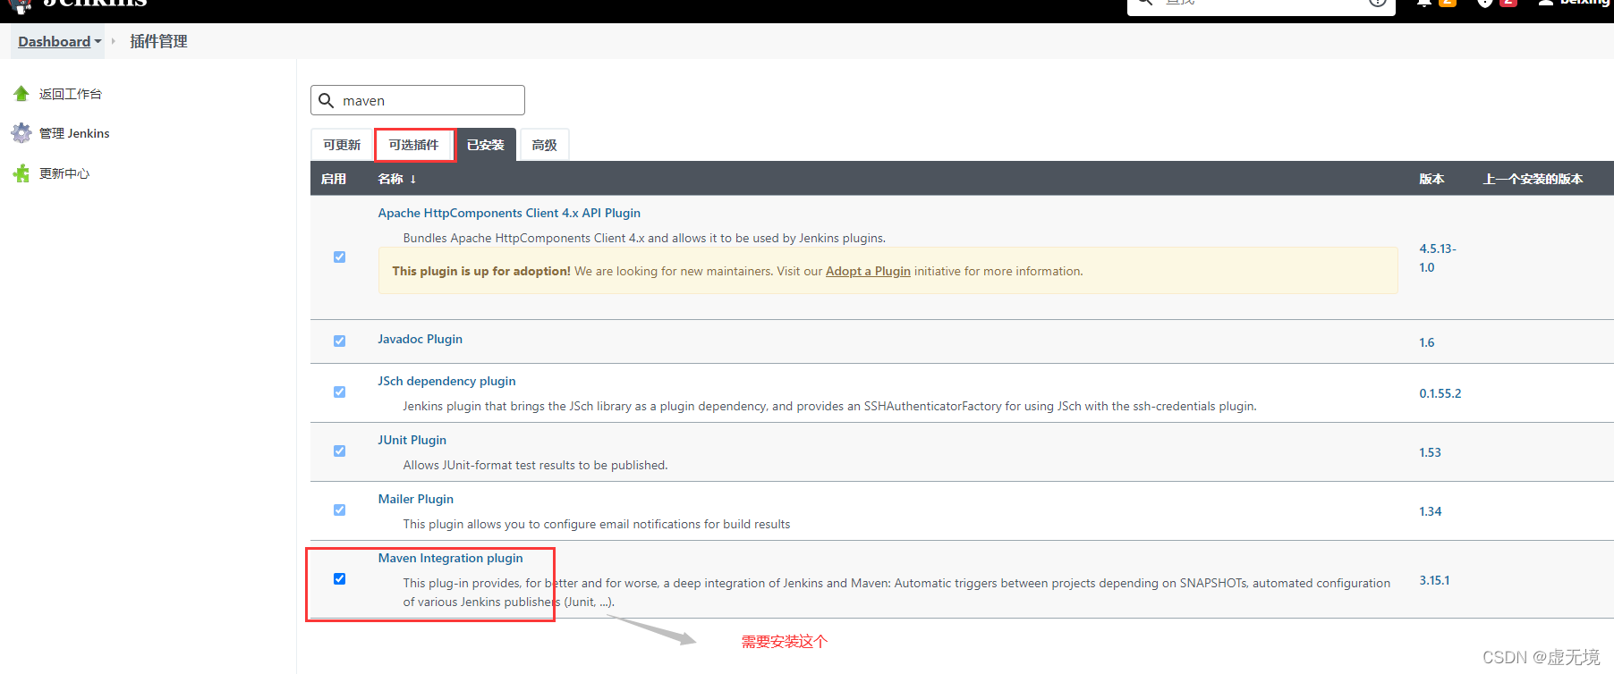Open the JUnit Plugin link
Image resolution: width=1614 pixels, height=674 pixels.
tap(412, 440)
